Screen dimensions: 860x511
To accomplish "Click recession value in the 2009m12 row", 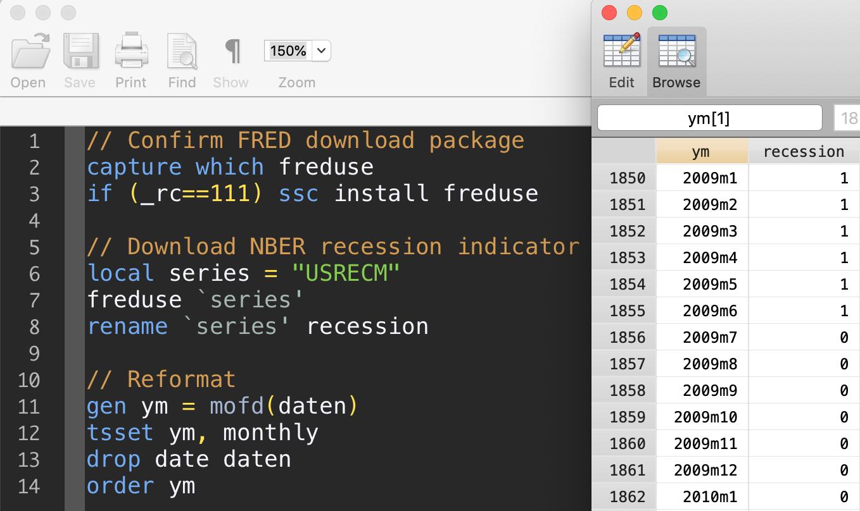I will pyautogui.click(x=804, y=471).
